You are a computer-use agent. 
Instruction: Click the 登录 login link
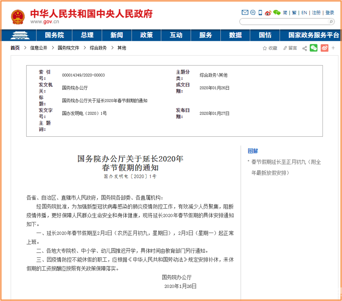tap(330, 13)
